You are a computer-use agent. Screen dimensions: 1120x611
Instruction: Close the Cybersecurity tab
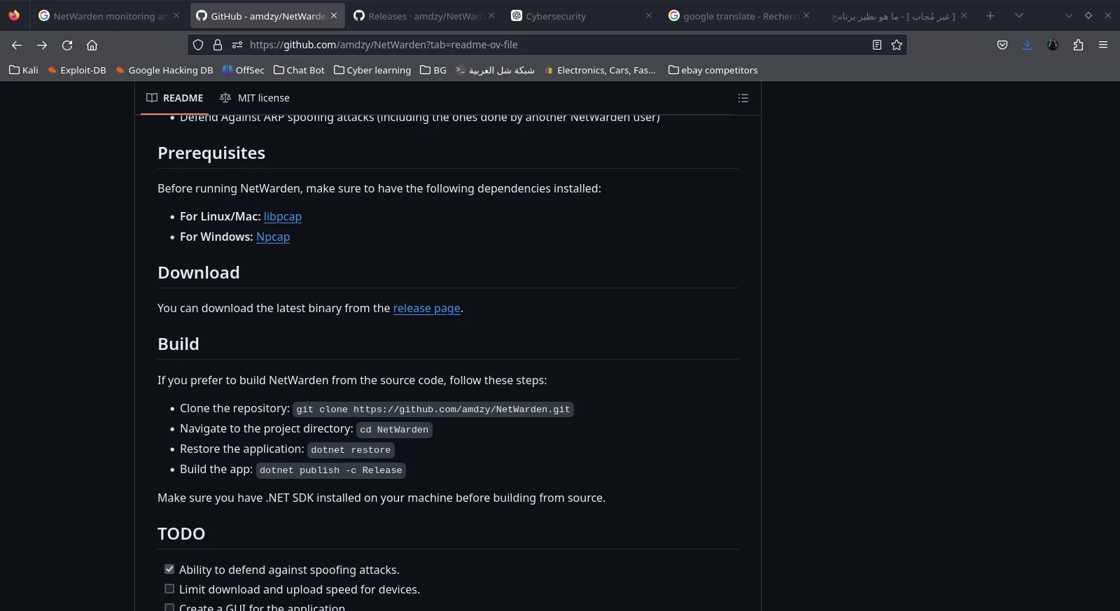[x=649, y=15]
